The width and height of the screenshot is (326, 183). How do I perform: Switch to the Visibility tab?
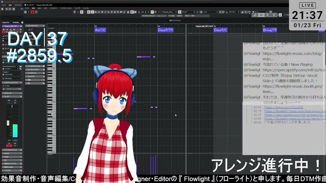16,22
